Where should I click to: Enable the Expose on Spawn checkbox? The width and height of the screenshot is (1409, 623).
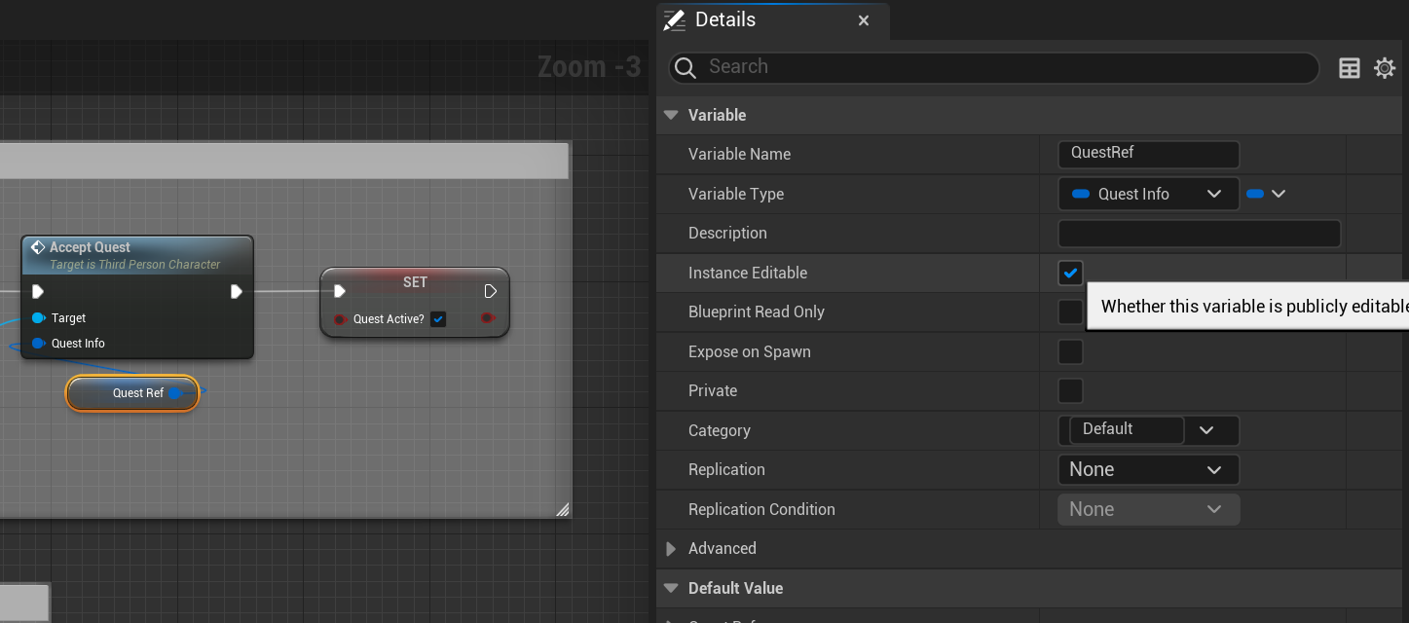click(1070, 352)
